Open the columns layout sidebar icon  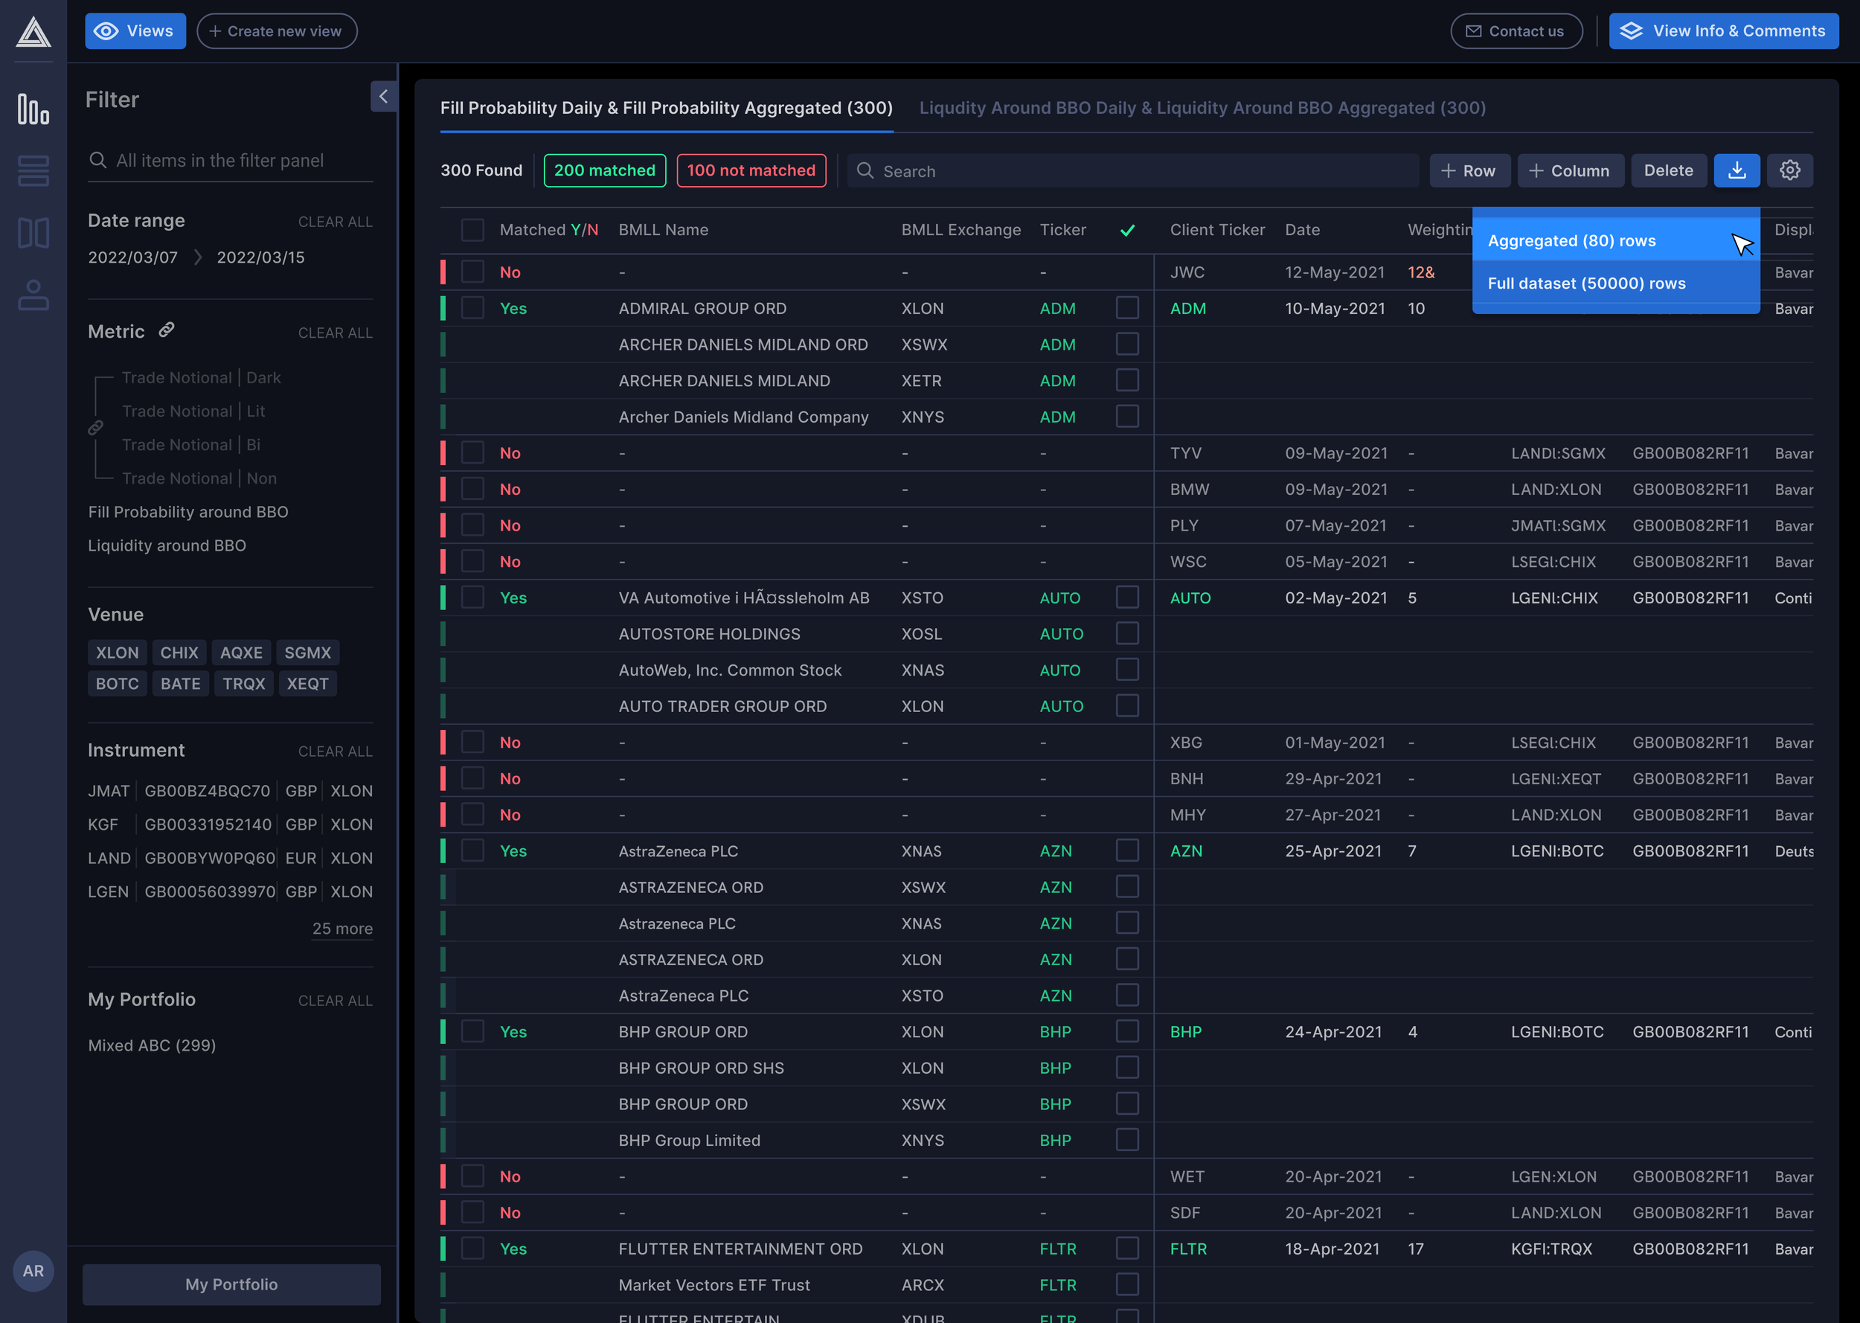tap(33, 233)
